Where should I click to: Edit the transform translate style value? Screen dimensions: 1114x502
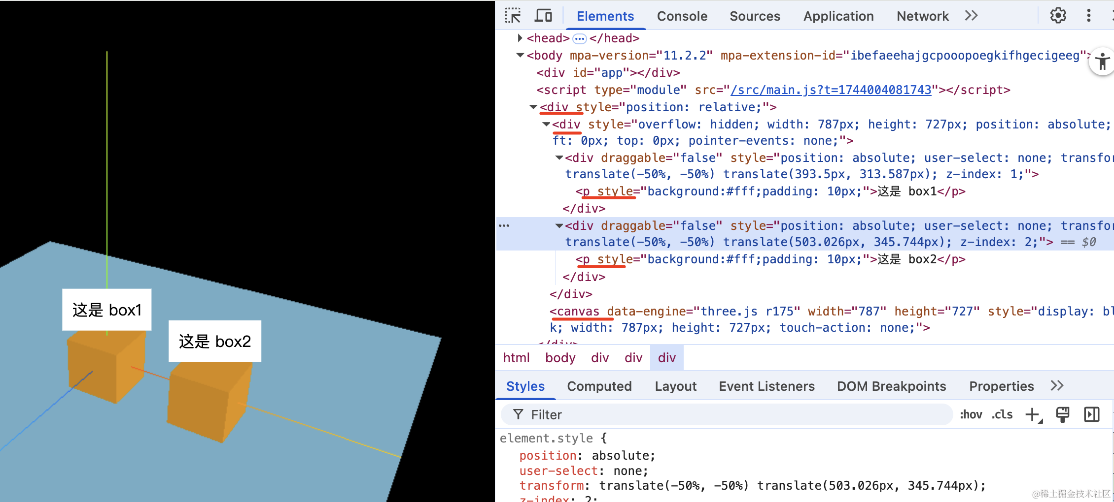[792, 486]
